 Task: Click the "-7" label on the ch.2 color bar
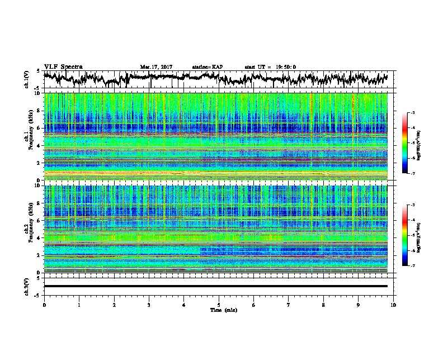(413, 265)
